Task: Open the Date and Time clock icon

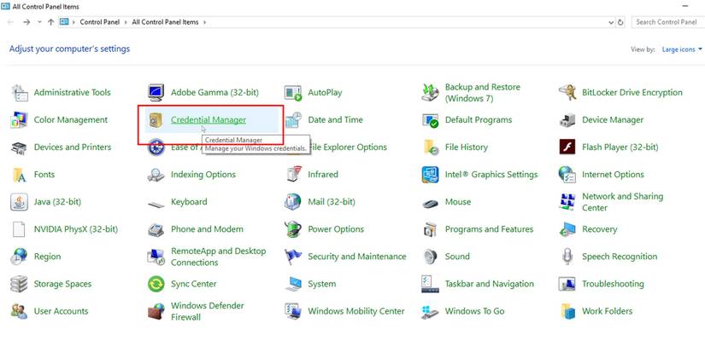Action: click(x=293, y=120)
